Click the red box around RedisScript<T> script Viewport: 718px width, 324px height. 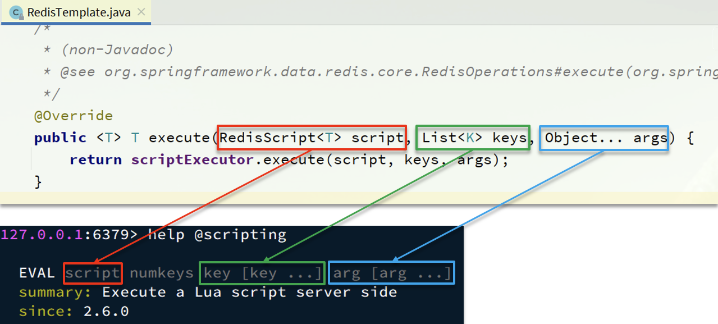(312, 138)
